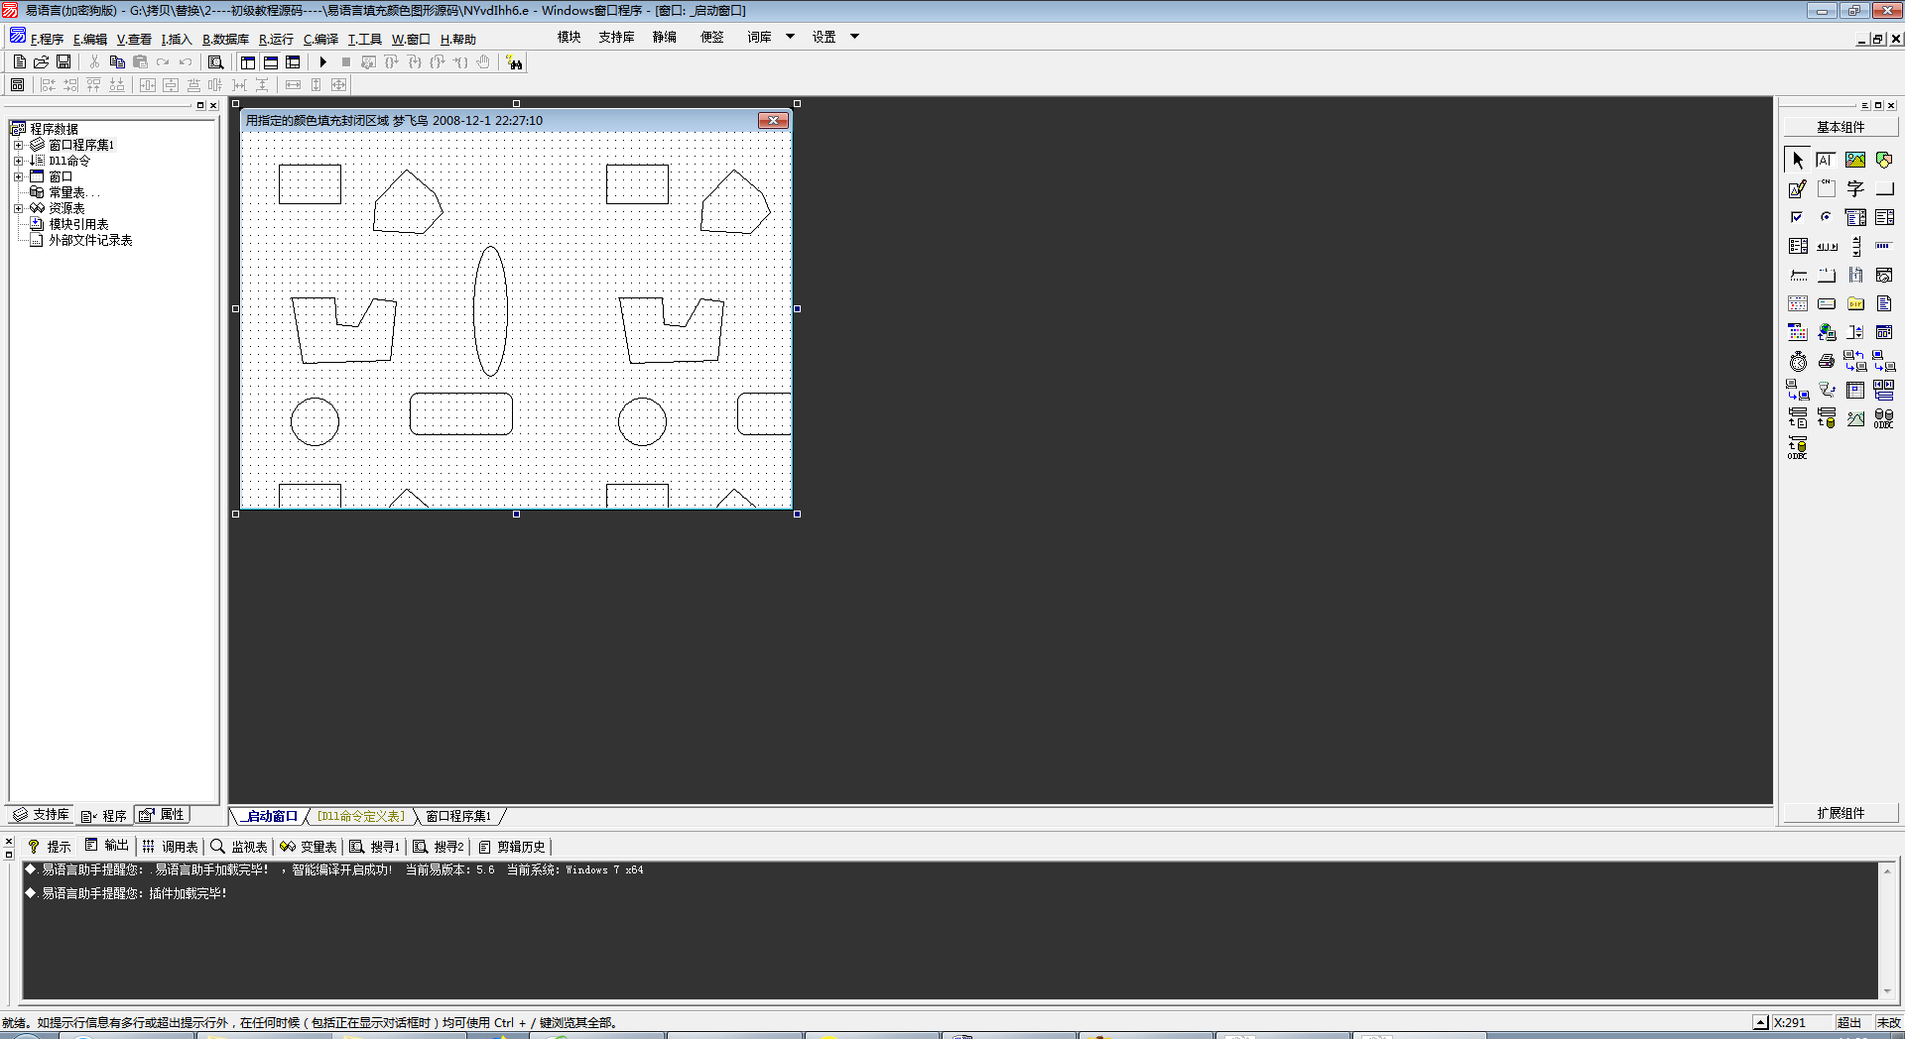Open a file using the toolbar folder icon
This screenshot has width=1905, height=1039.
(42, 61)
